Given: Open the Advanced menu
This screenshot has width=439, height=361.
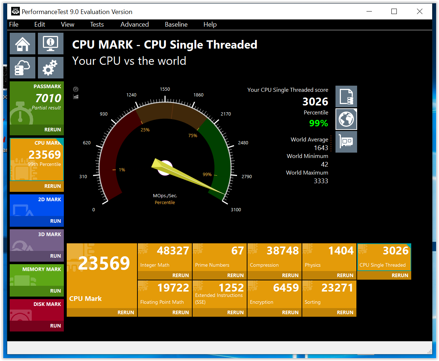Looking at the screenshot, I should pos(135,24).
